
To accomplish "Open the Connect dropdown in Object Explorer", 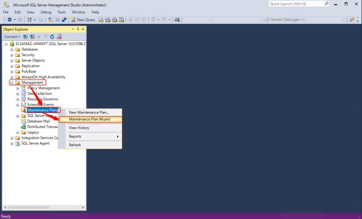I will (x=12, y=37).
